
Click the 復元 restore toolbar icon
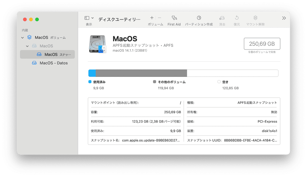[x=237, y=18]
